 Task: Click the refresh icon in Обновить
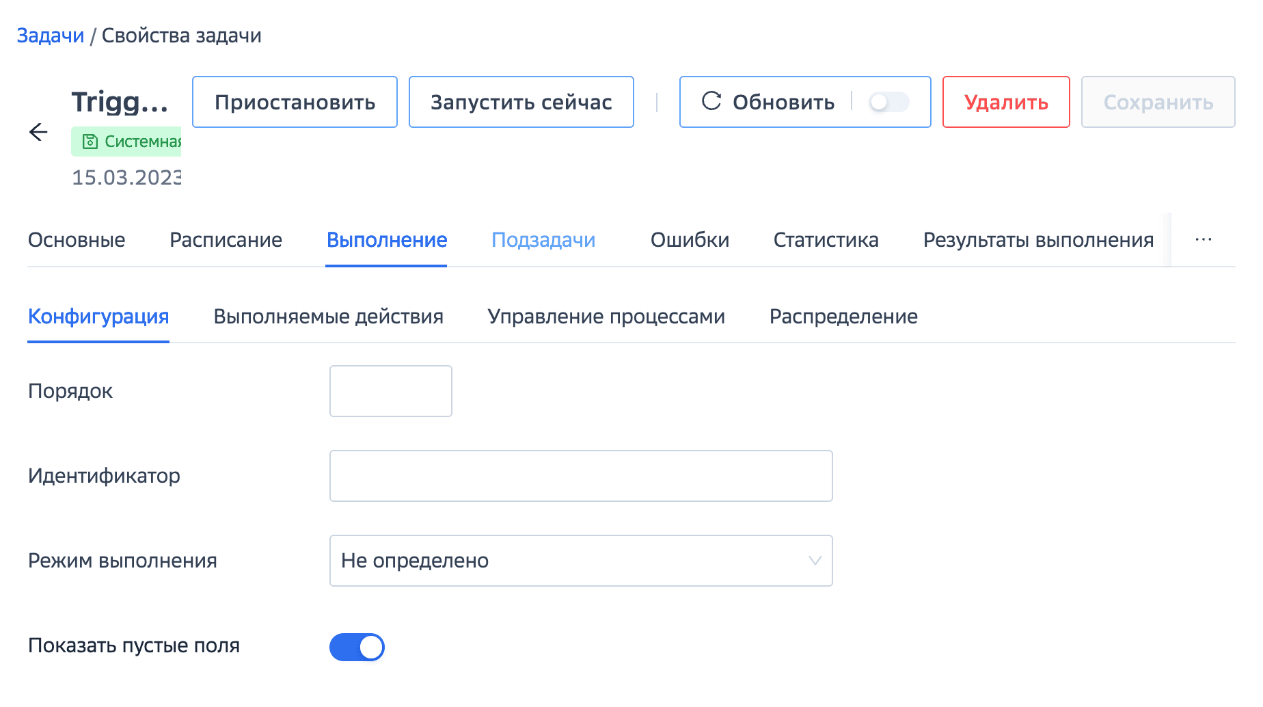click(711, 101)
